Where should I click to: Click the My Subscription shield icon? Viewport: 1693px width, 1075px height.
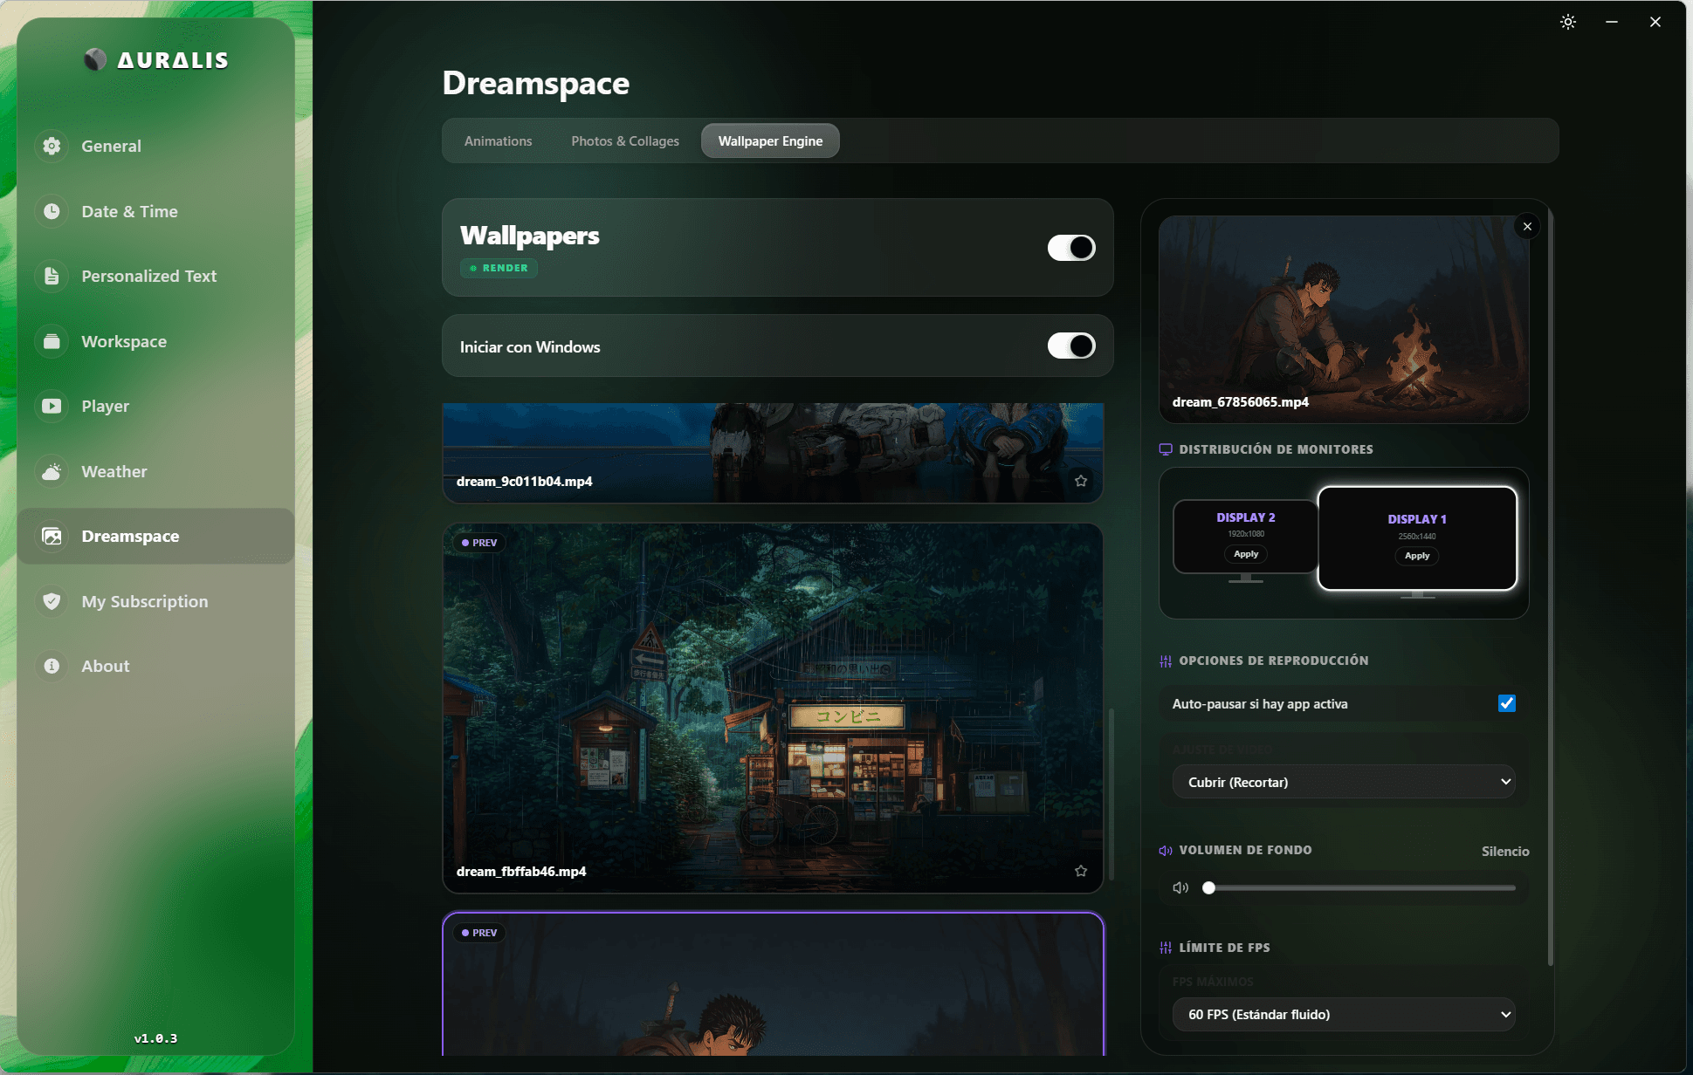52,601
